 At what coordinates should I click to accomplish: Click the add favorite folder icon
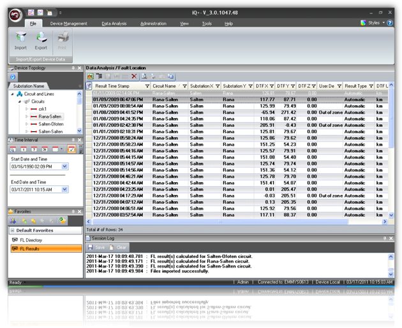click(13, 221)
